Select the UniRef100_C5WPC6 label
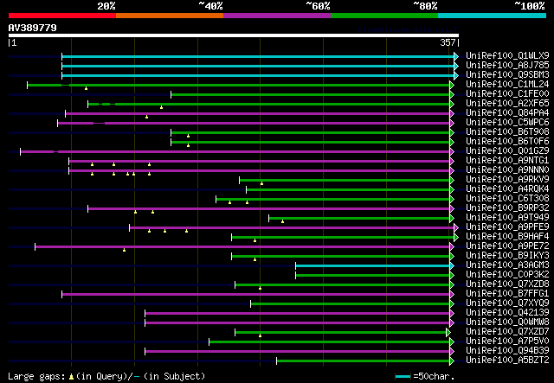 (507, 122)
